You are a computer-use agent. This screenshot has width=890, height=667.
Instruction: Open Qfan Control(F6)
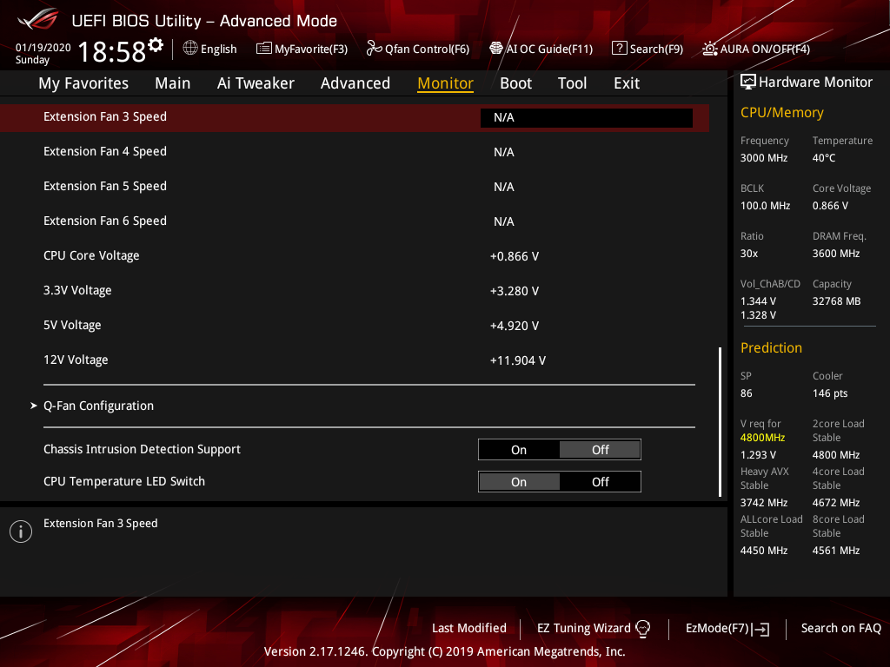point(418,49)
